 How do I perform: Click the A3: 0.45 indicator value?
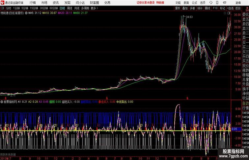[x=43, y=102]
